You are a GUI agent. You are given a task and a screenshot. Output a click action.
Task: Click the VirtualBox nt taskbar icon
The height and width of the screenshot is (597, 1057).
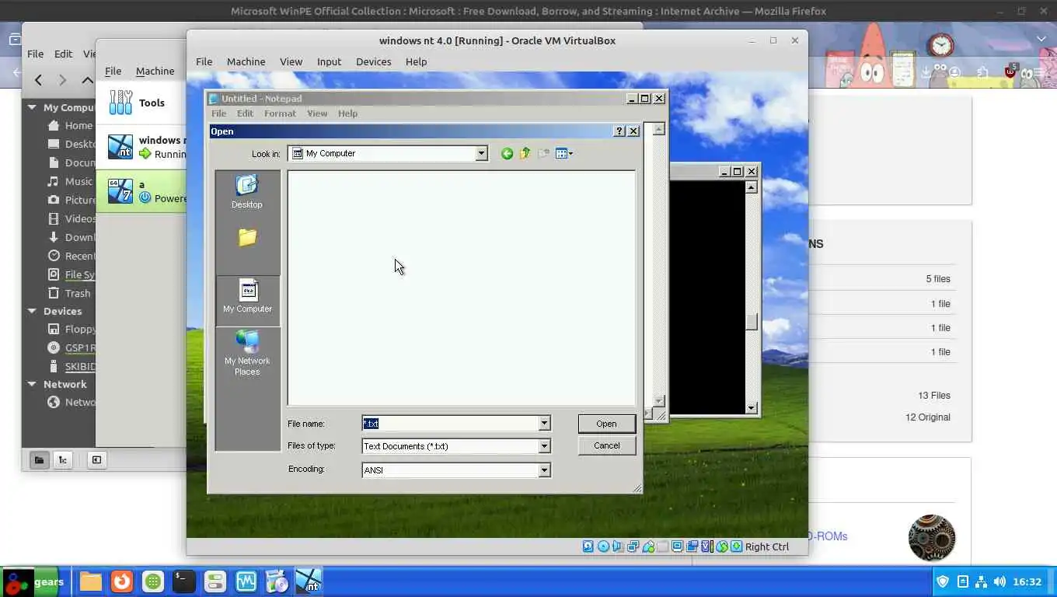[x=309, y=581]
